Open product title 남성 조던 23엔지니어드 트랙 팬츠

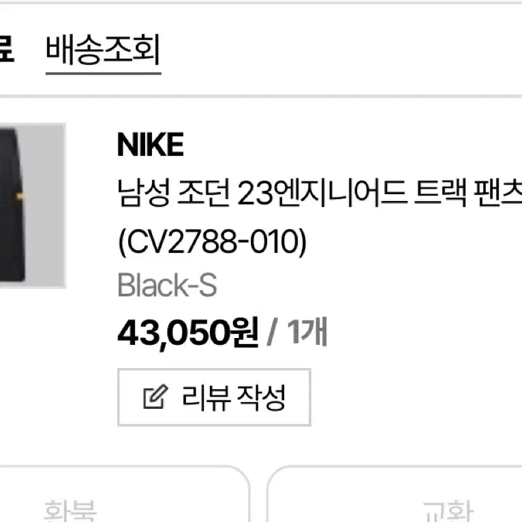(x=320, y=193)
